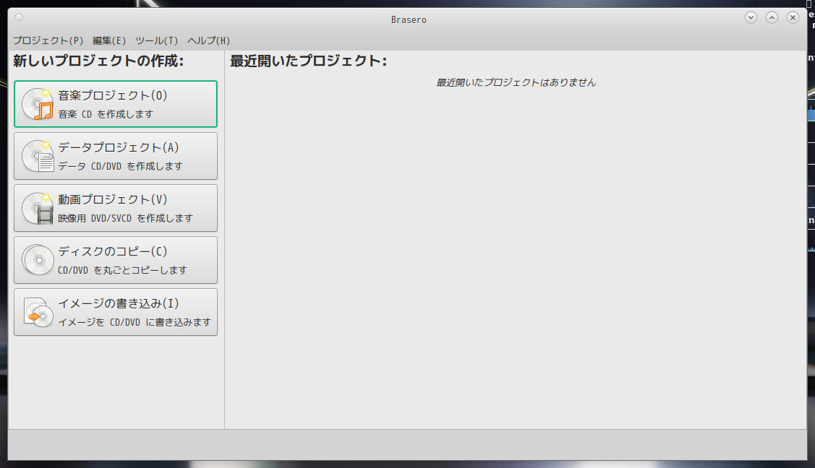Screen dimensions: 815x468
Task: Create a データプロジェクト for data CD/DVD
Action: [x=116, y=155]
